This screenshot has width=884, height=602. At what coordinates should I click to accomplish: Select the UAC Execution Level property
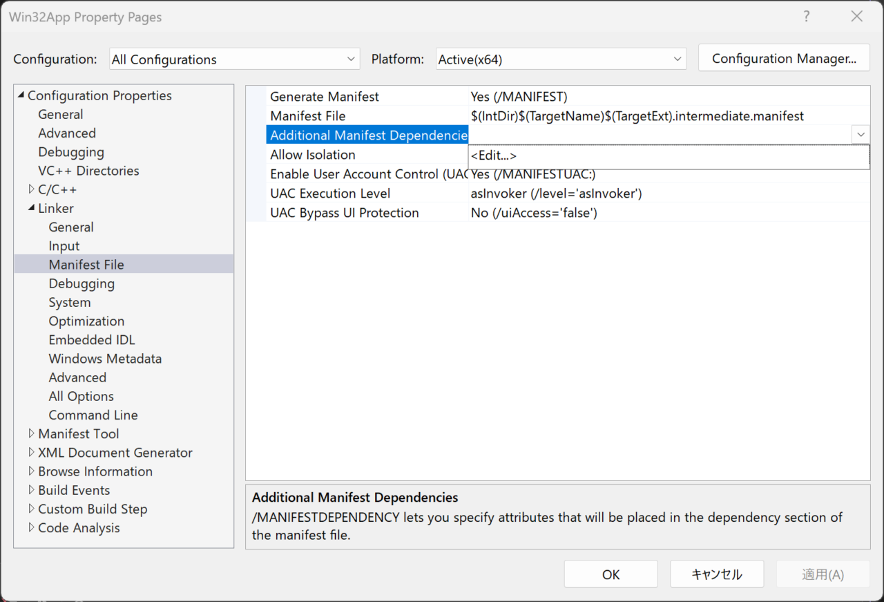330,194
